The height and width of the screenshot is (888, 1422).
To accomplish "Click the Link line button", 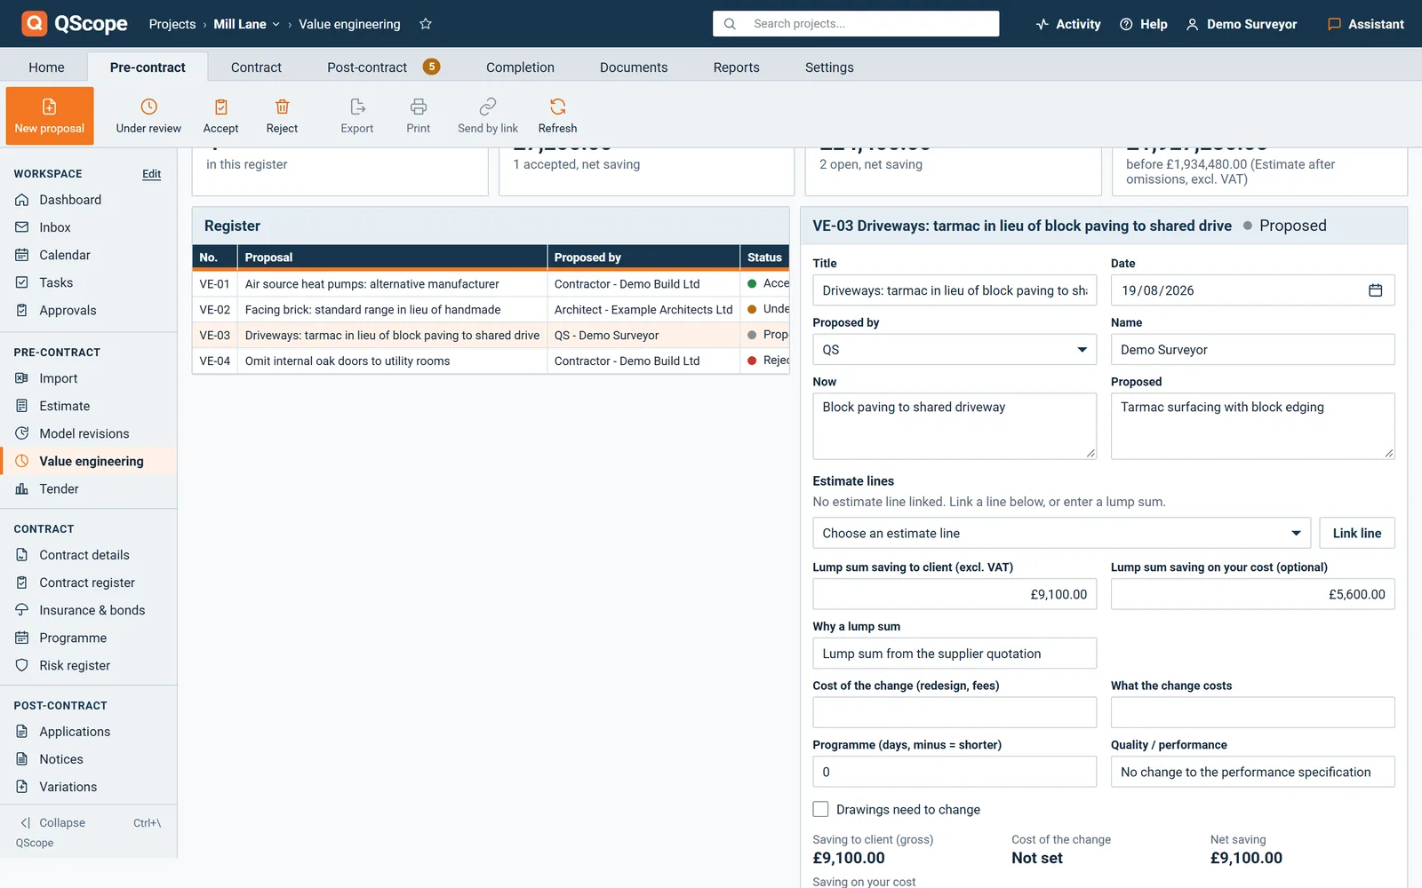I will [x=1356, y=533].
